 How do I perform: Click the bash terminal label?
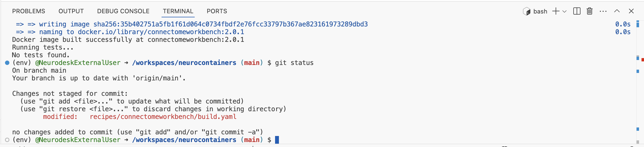pyautogui.click(x=540, y=11)
